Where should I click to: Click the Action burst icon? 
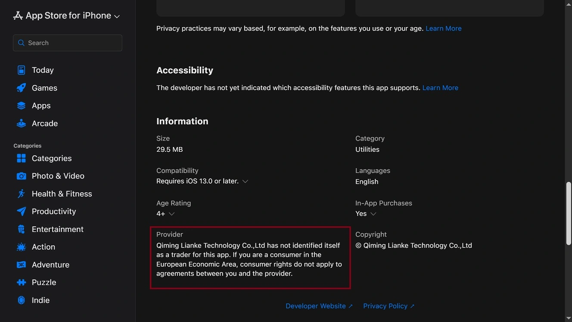coord(21,247)
